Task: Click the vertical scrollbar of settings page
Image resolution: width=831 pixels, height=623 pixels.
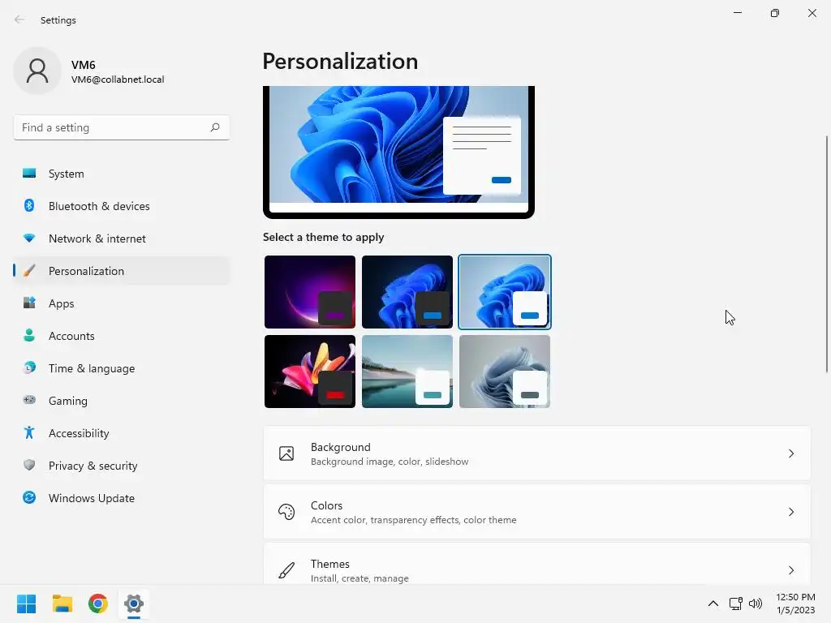Action: 826,254
